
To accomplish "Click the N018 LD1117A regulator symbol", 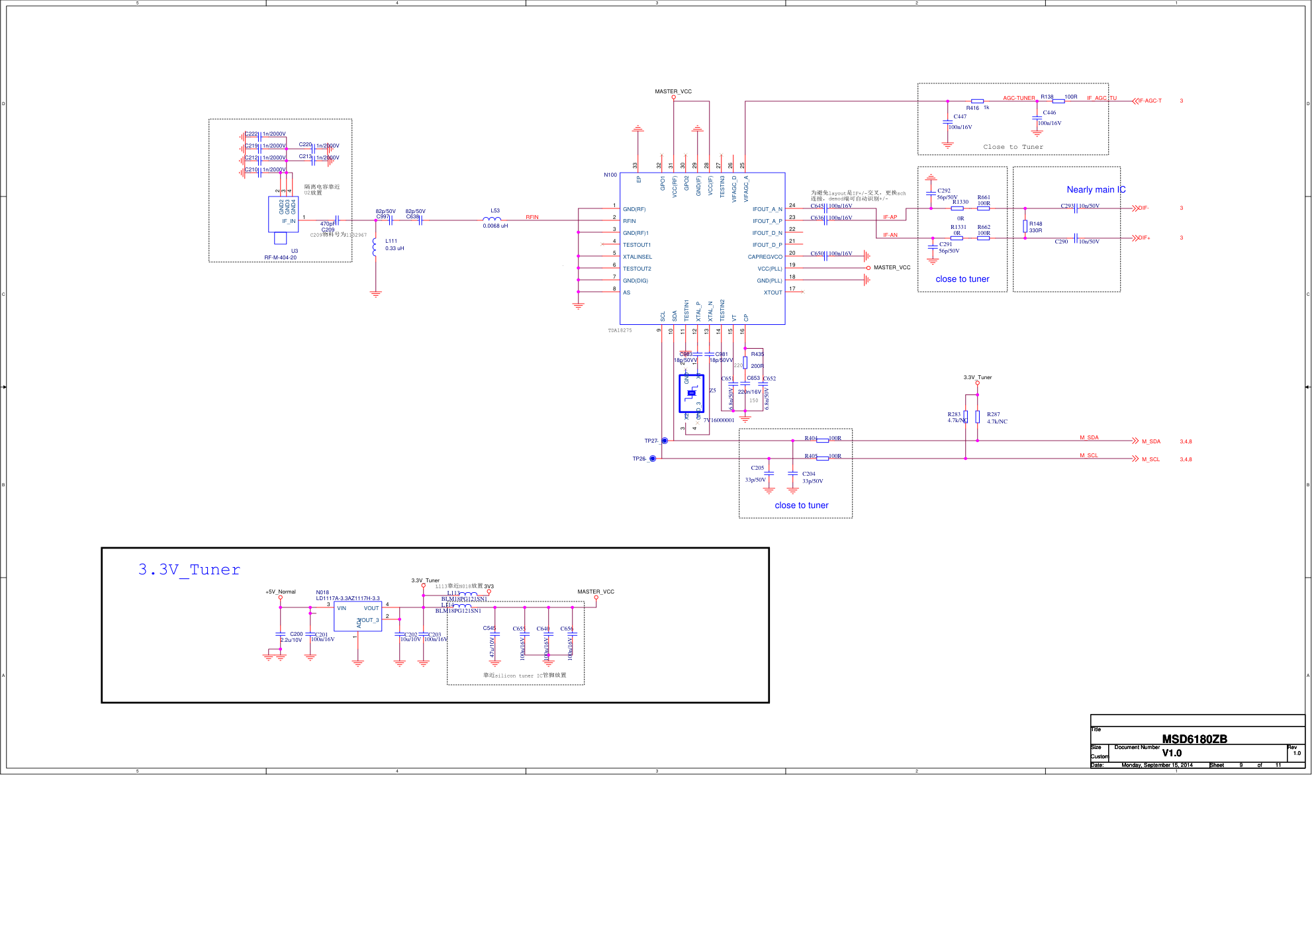I will pyautogui.click(x=357, y=616).
